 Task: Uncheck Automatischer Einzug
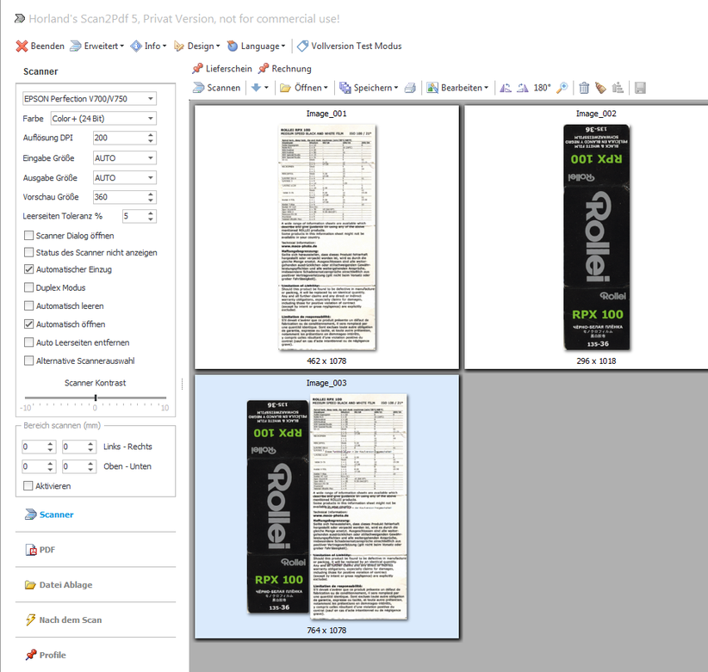point(29,269)
